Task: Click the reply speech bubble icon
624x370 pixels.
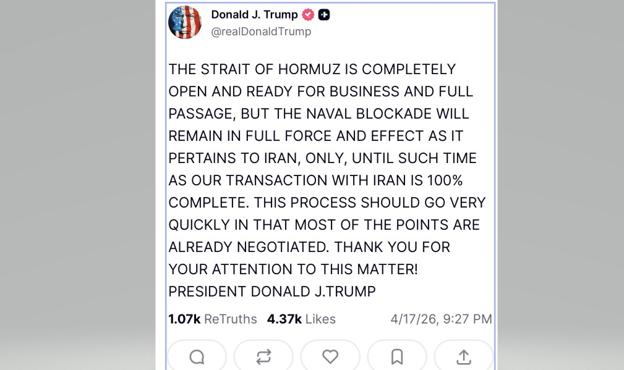Action: [x=197, y=356]
